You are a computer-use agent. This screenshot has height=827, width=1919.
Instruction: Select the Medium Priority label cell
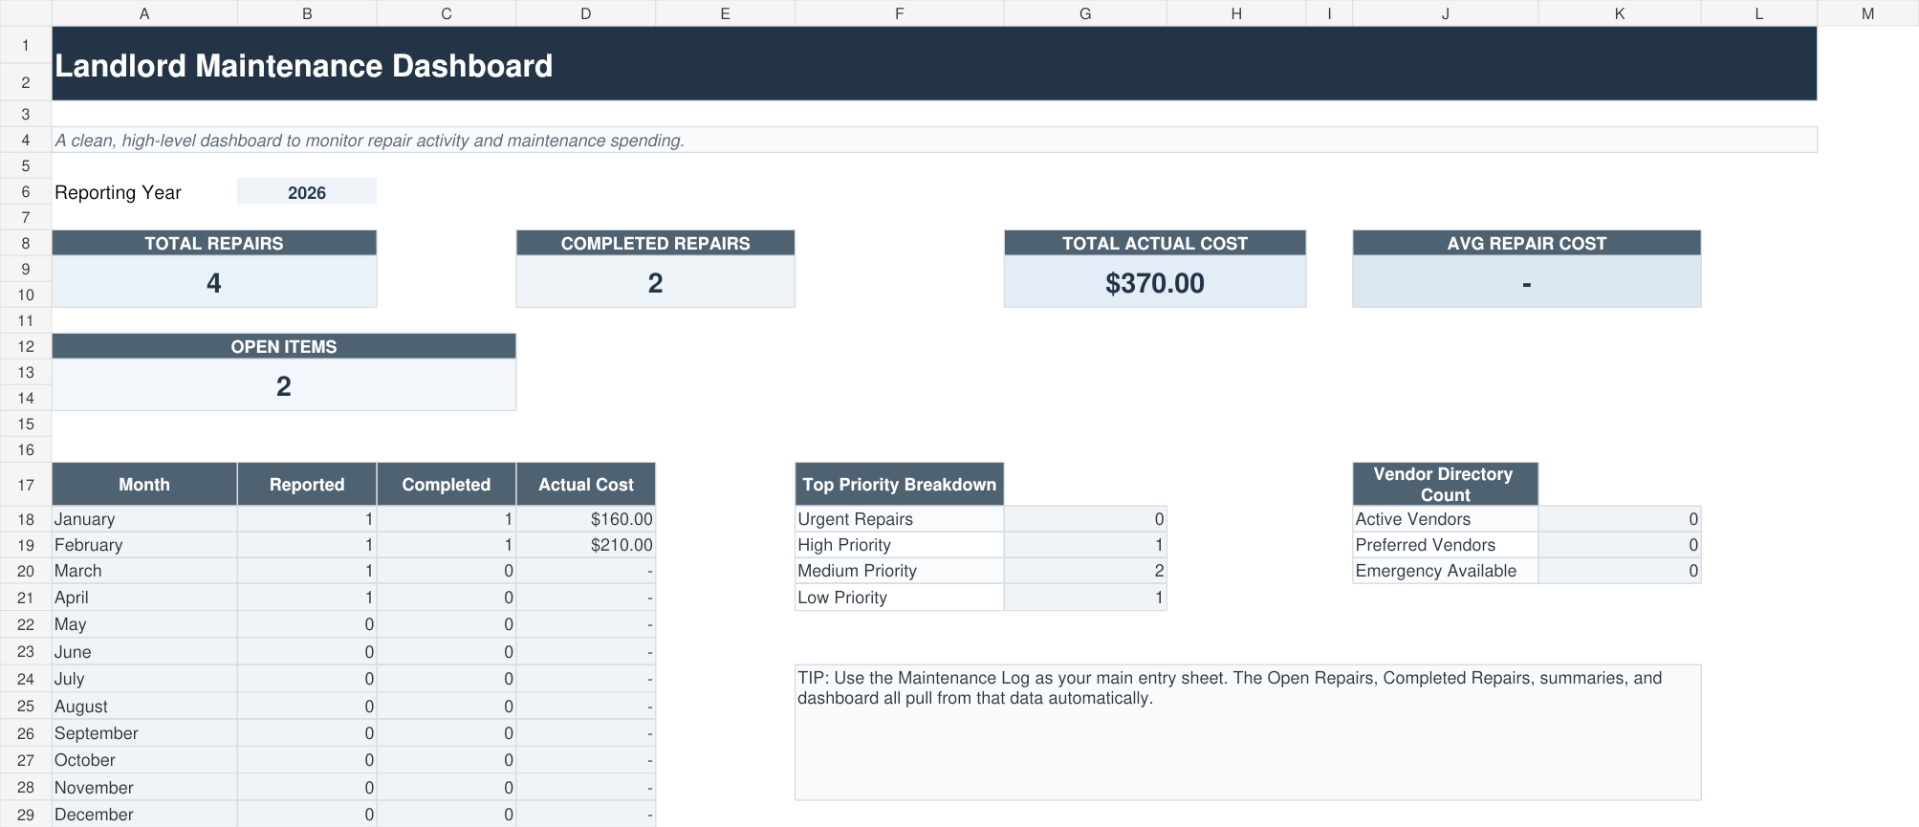pyautogui.click(x=899, y=570)
